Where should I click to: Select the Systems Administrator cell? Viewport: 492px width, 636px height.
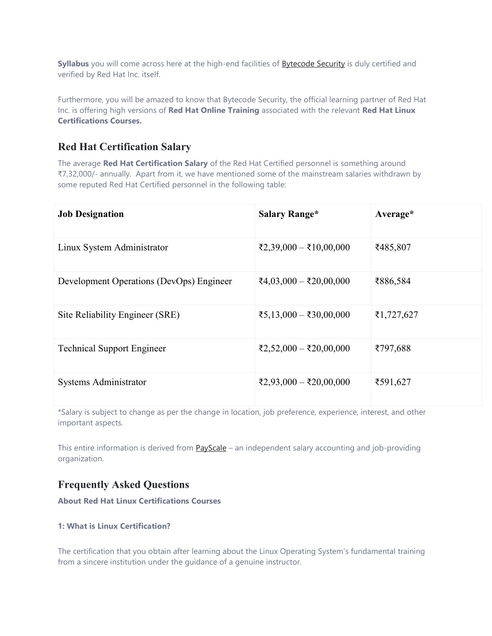tap(154, 389)
